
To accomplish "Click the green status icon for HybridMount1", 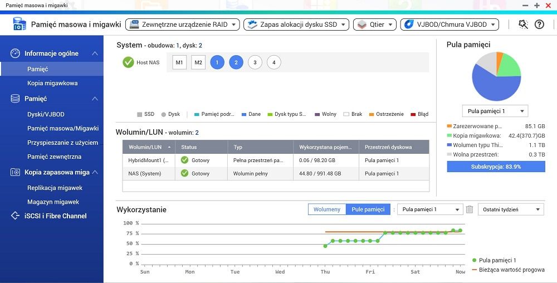I will point(184,160).
